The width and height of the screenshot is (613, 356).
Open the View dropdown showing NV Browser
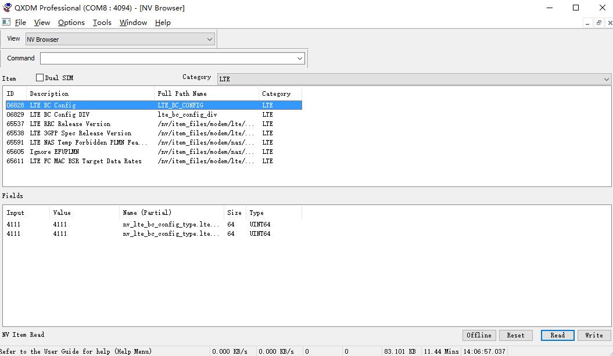tap(120, 39)
